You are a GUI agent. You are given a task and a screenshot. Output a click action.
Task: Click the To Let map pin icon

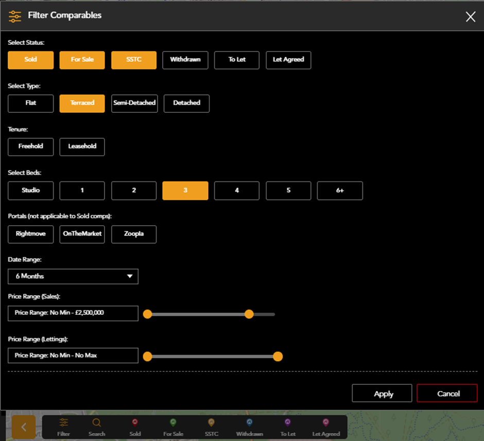click(x=287, y=423)
